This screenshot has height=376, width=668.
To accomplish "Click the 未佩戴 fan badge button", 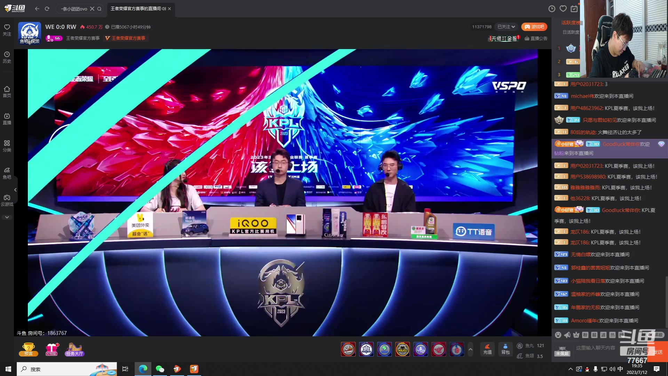I will tap(562, 351).
